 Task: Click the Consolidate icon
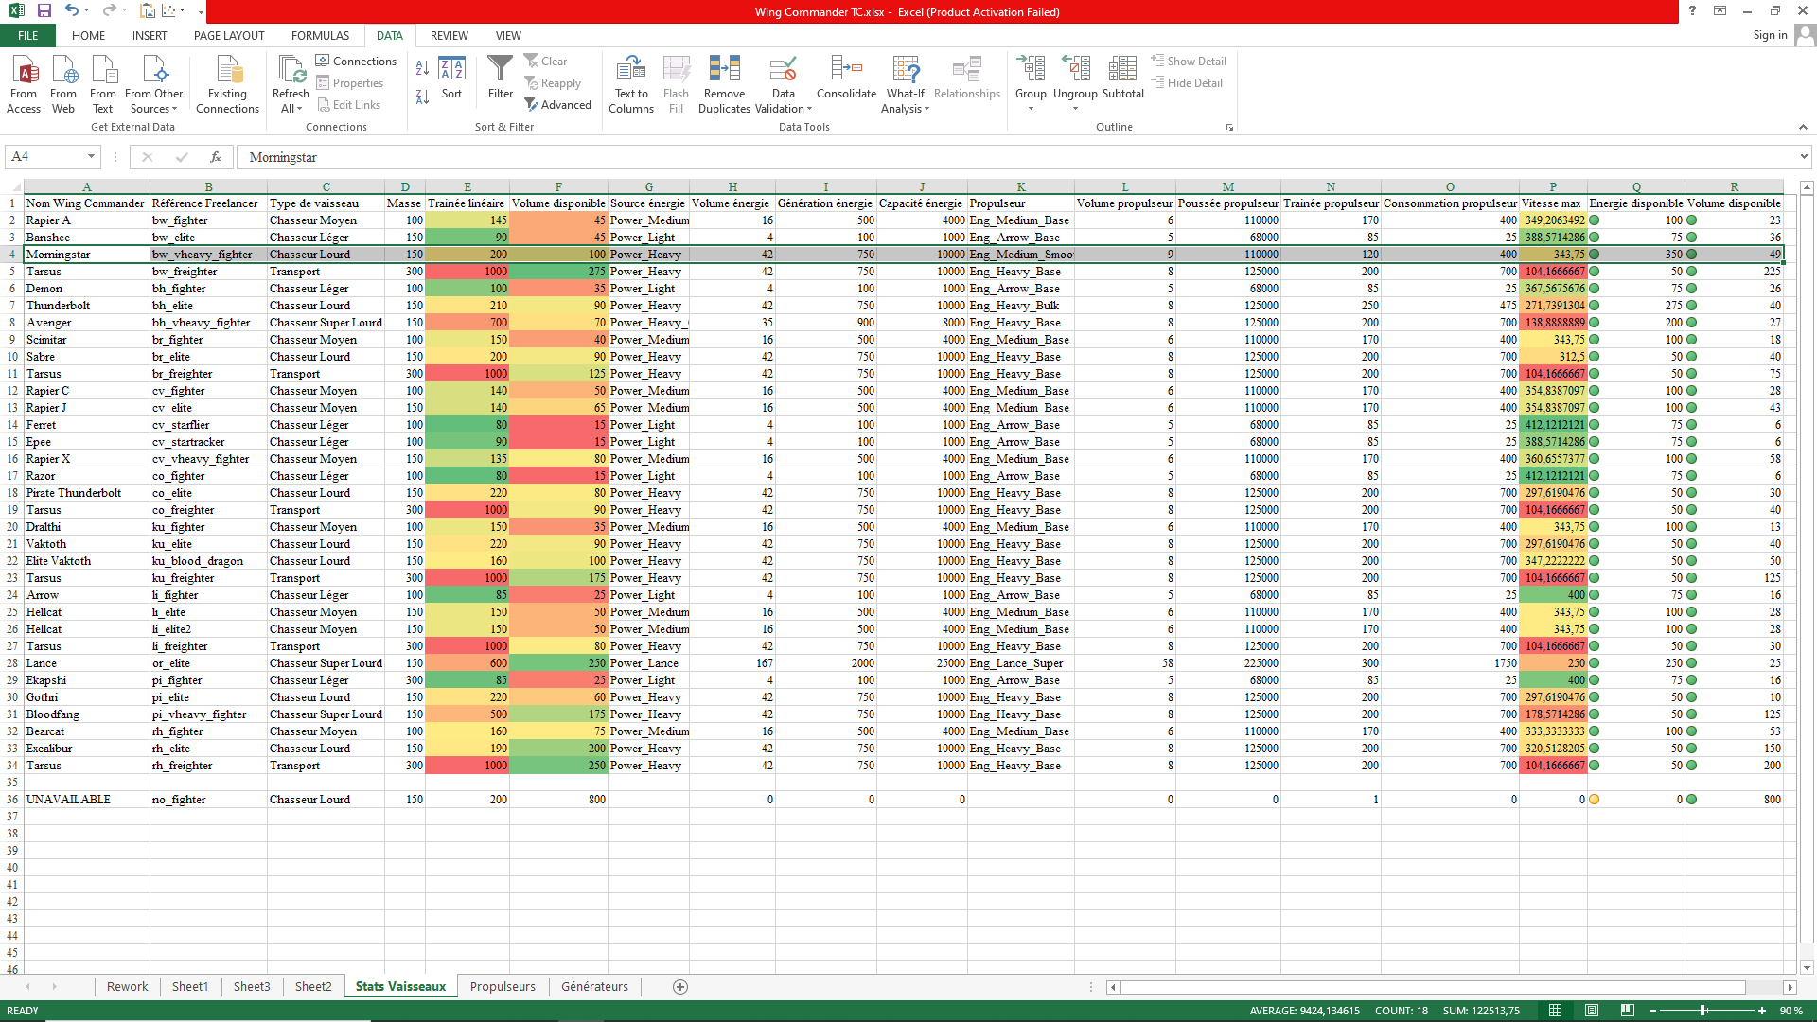pos(846,69)
